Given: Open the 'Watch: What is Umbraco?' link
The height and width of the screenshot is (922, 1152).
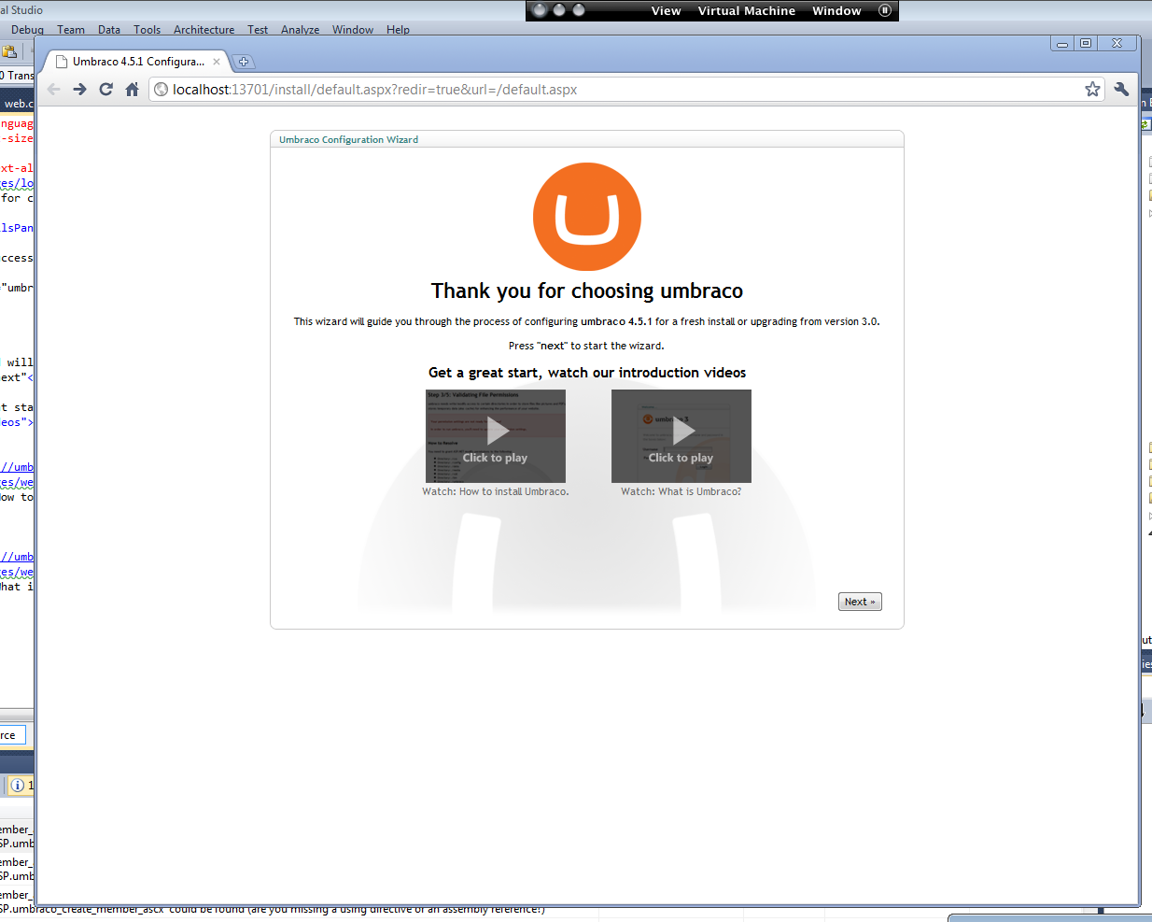Looking at the screenshot, I should coord(681,491).
